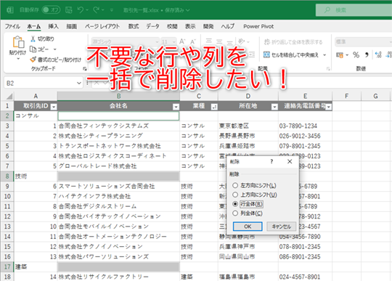
Task: Open the 会社名 filter arrow
Action: point(176,107)
